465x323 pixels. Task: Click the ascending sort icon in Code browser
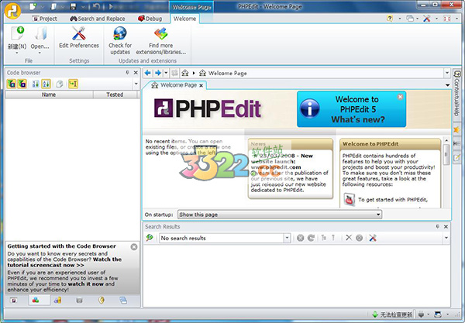pos(36,84)
